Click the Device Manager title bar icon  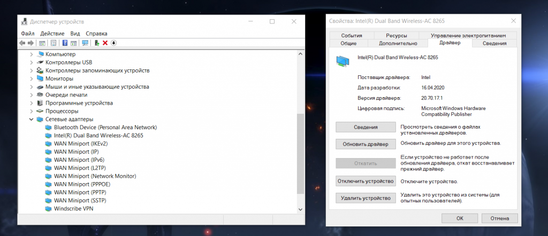(x=24, y=21)
